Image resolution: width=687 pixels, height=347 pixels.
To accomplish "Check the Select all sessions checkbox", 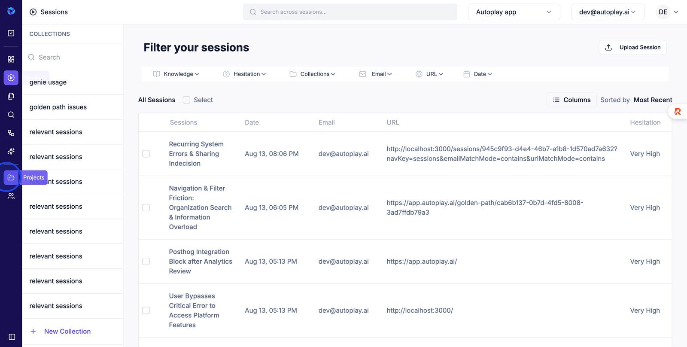I will pyautogui.click(x=186, y=100).
